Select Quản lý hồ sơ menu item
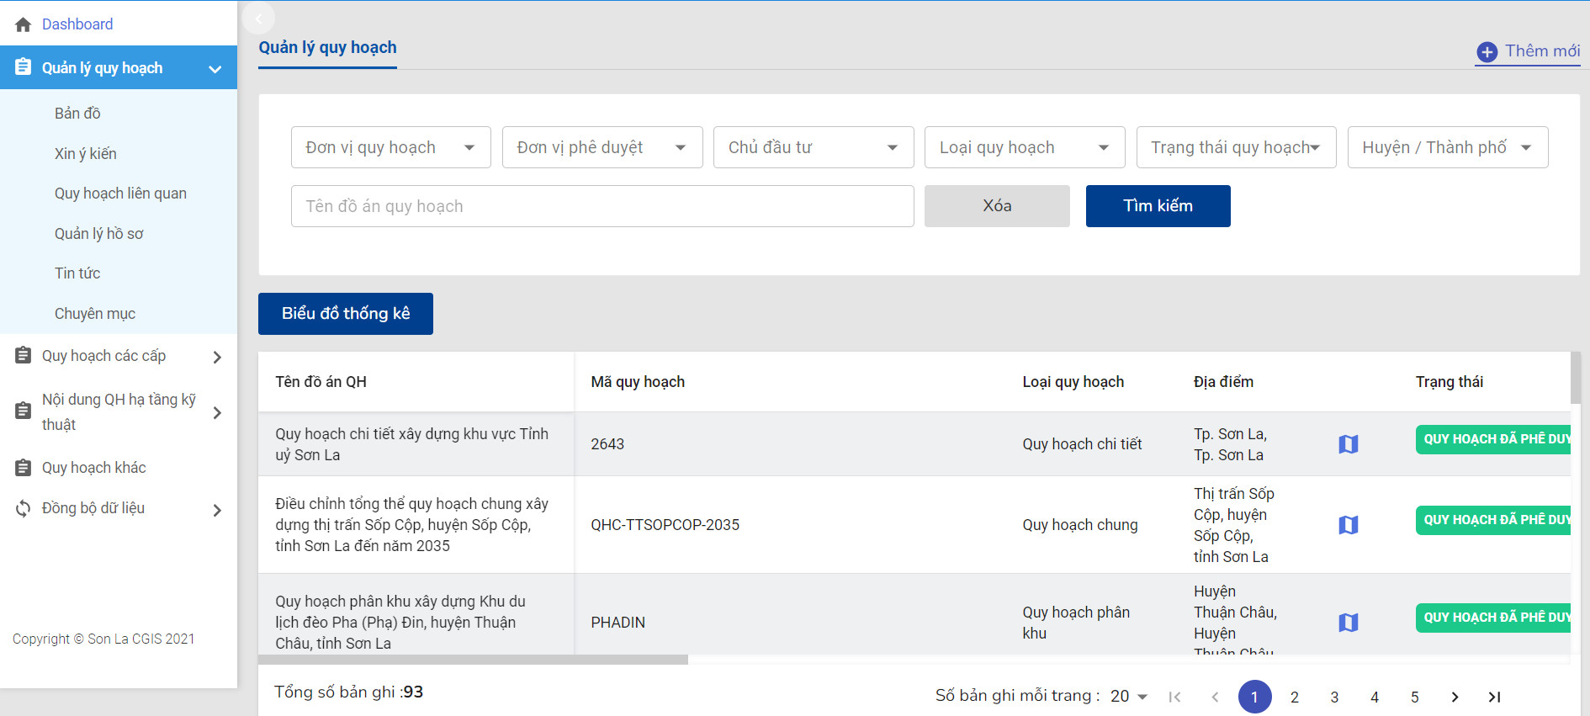Image resolution: width=1590 pixels, height=716 pixels. (x=98, y=234)
